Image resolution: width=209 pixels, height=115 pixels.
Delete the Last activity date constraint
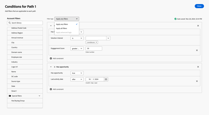197,81
